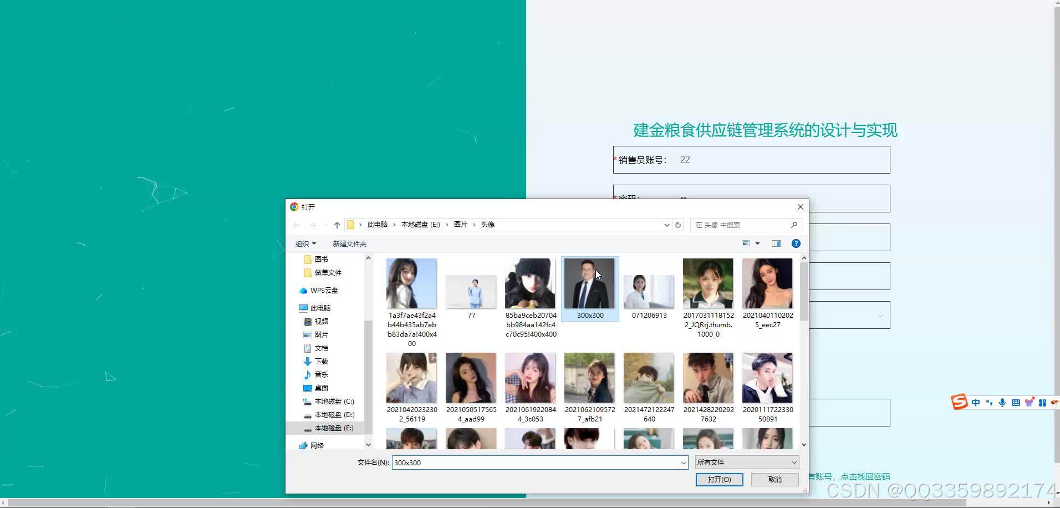Click the 销售员账号 input field on page
The image size is (1060, 508).
point(782,160)
